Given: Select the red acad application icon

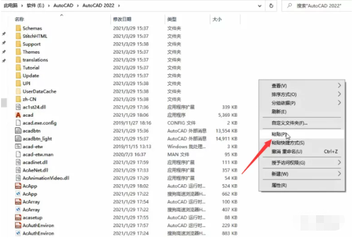Looking at the screenshot, I should (18, 115).
